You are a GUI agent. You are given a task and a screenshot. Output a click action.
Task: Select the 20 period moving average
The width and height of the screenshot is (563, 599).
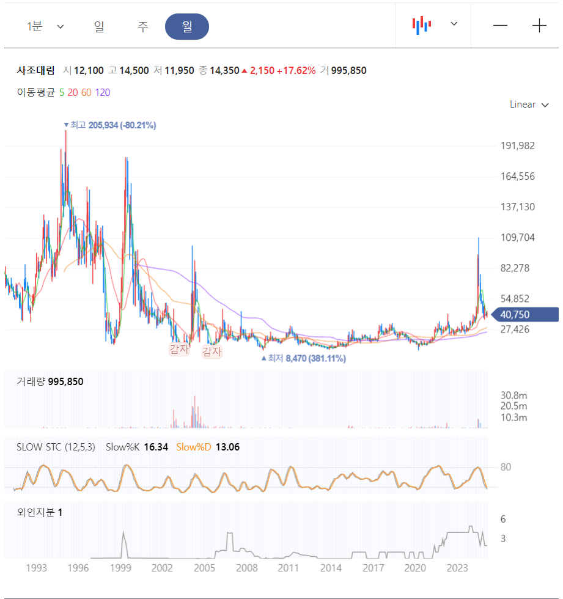pos(73,92)
